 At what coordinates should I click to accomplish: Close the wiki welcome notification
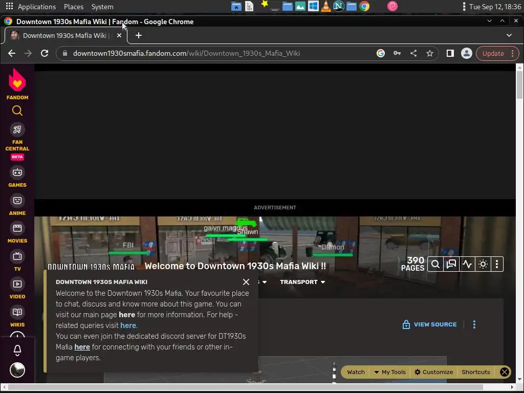[246, 282]
